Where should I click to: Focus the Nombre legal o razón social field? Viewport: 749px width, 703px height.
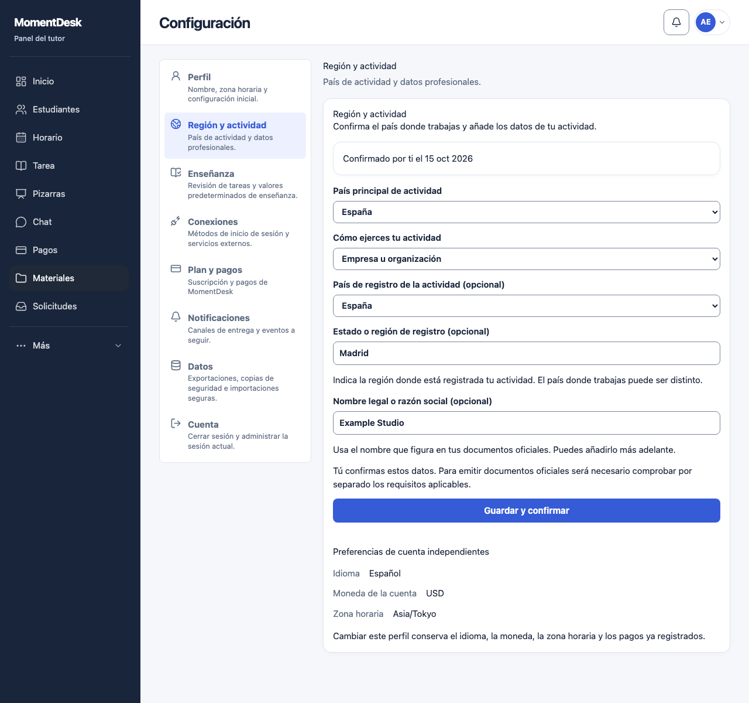(x=527, y=423)
